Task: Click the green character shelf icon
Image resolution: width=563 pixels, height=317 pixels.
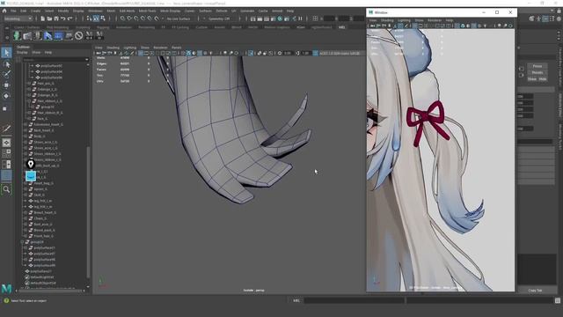Action: tap(17, 35)
